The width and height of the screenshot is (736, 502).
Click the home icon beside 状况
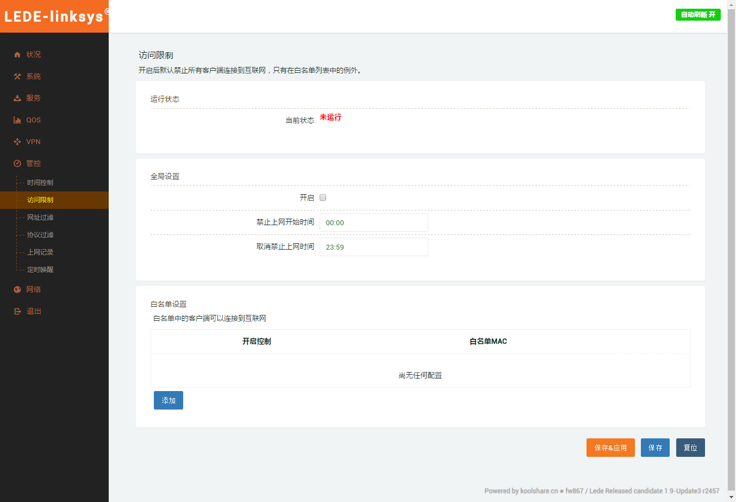click(x=17, y=55)
